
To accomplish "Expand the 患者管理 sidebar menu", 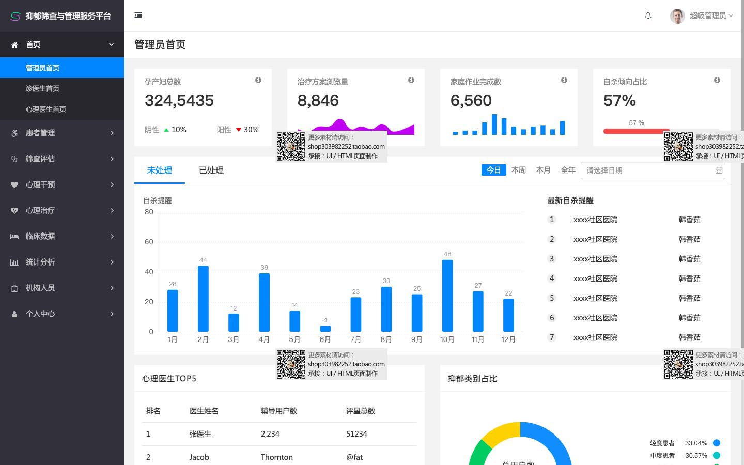I will click(x=62, y=133).
